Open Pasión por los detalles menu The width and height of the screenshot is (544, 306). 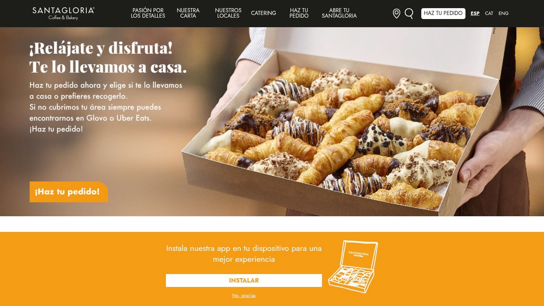pyautogui.click(x=148, y=13)
